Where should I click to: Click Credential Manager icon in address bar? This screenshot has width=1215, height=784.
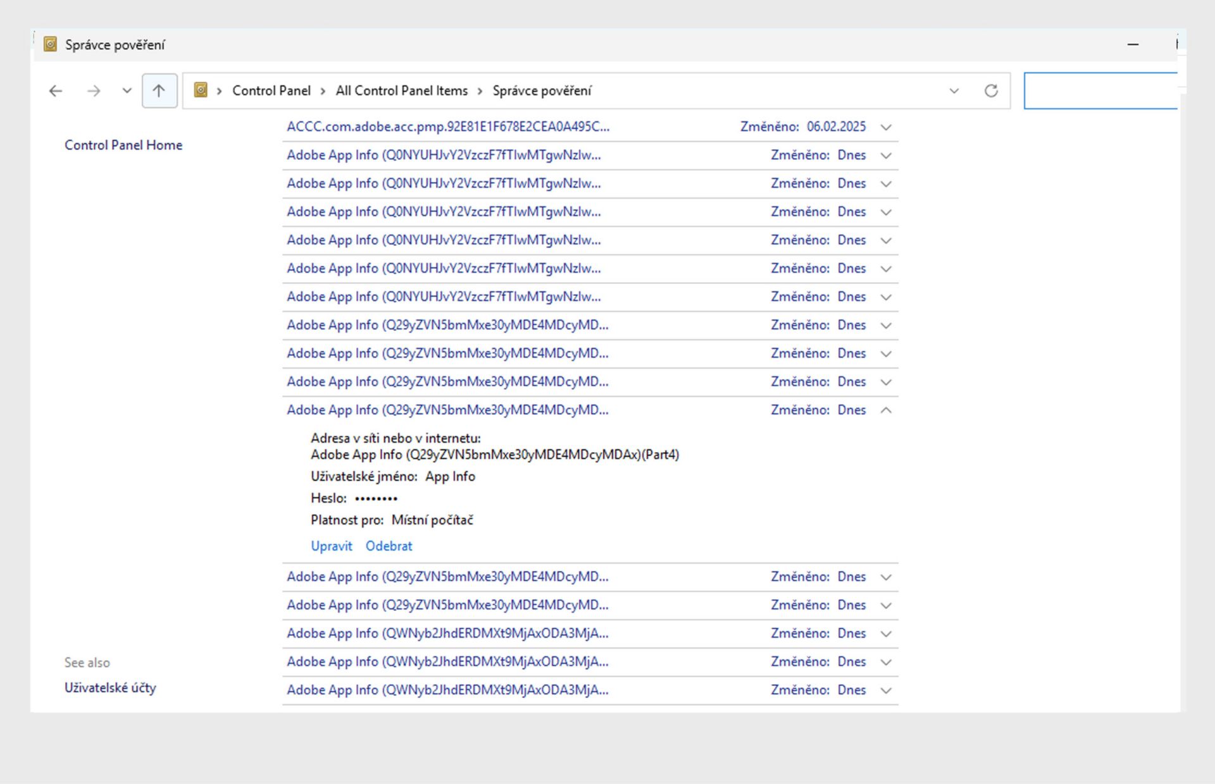[x=201, y=90]
